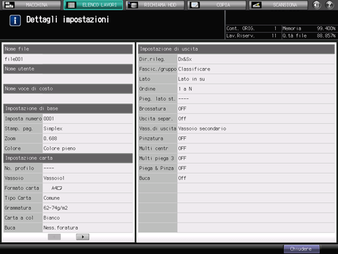Click 'Vassoio secondario' output tray value
This screenshot has width=338, height=254.
click(202, 128)
